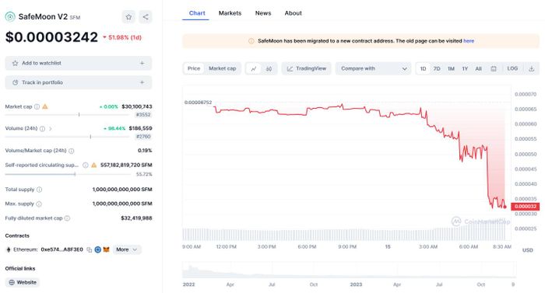Expand the Volume (24h) chevron

51,129
